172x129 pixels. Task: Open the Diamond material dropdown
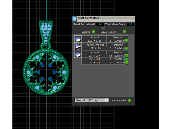[x=107, y=100]
